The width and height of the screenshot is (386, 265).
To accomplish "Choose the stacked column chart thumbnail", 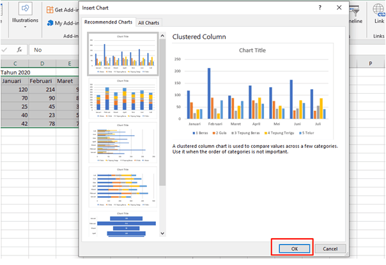I will 122,99.
